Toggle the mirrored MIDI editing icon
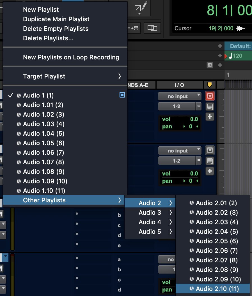Viewport: 252px width, 296px height. 152,28
